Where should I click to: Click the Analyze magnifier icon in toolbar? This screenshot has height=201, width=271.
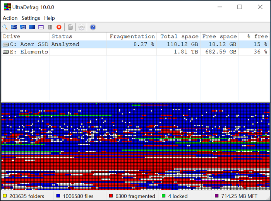(5, 27)
